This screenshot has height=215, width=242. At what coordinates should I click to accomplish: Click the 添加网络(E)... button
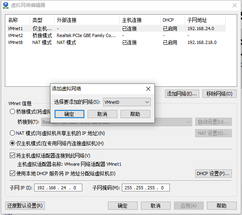point(182,94)
